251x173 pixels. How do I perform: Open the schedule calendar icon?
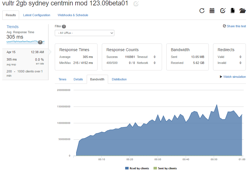pyautogui.click(x=212, y=11)
